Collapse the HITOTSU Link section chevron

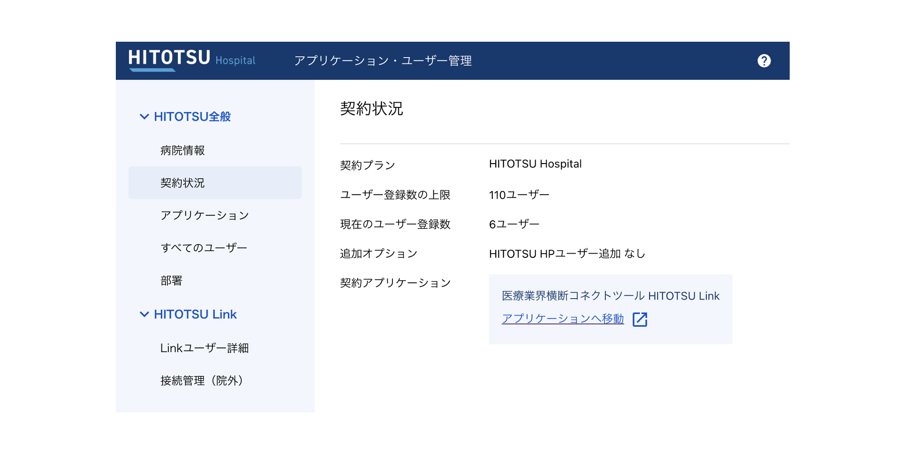(x=144, y=315)
